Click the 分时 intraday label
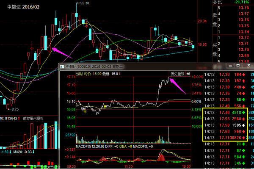 [x=80, y=74]
